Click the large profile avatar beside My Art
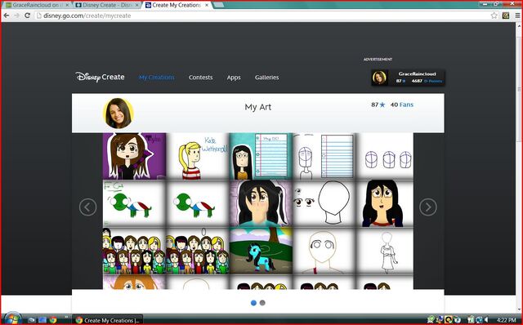 click(118, 113)
